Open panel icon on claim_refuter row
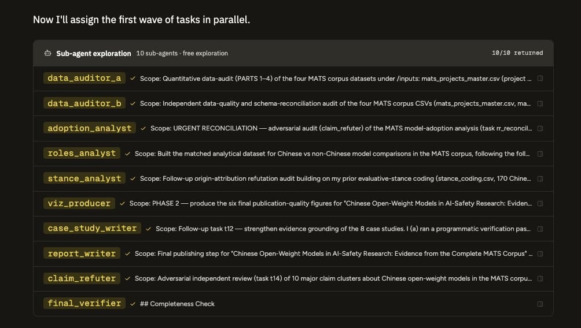 point(540,278)
